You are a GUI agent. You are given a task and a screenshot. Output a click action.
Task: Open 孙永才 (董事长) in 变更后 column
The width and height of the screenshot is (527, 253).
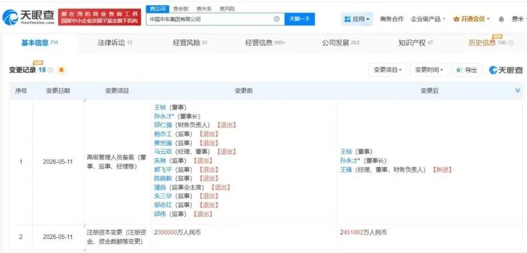tap(349, 161)
